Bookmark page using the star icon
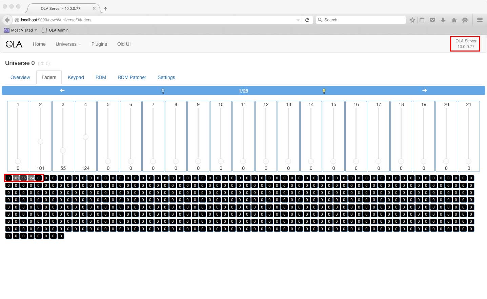The height and width of the screenshot is (299, 487). [x=412, y=20]
